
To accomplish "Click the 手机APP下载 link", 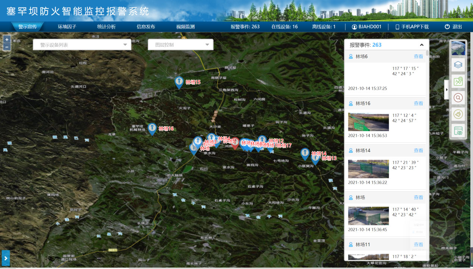I will pos(412,27).
